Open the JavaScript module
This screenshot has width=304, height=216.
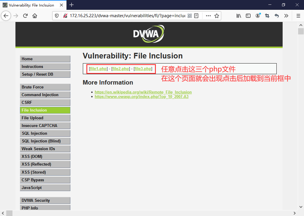click(45, 188)
